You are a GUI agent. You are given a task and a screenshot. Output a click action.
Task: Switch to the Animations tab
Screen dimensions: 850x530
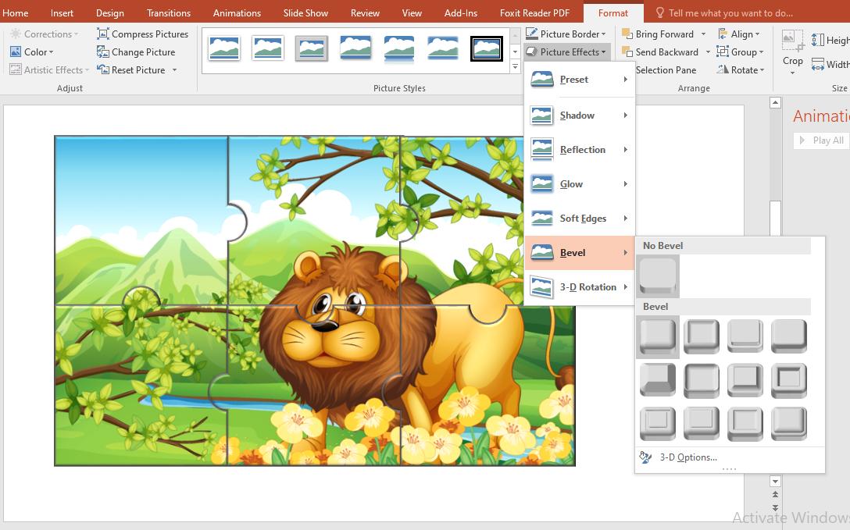[x=237, y=12]
